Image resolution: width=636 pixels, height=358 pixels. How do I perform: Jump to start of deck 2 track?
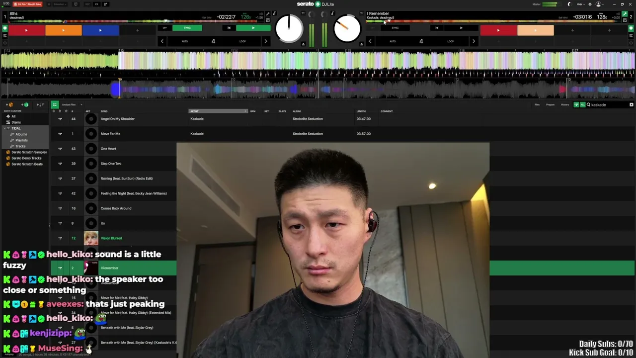pos(437,28)
